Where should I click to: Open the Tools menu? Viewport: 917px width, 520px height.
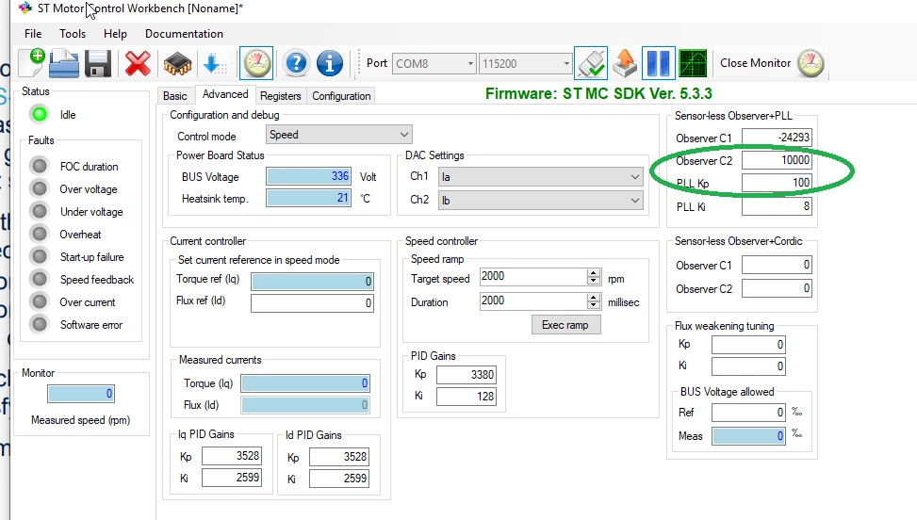click(x=73, y=33)
